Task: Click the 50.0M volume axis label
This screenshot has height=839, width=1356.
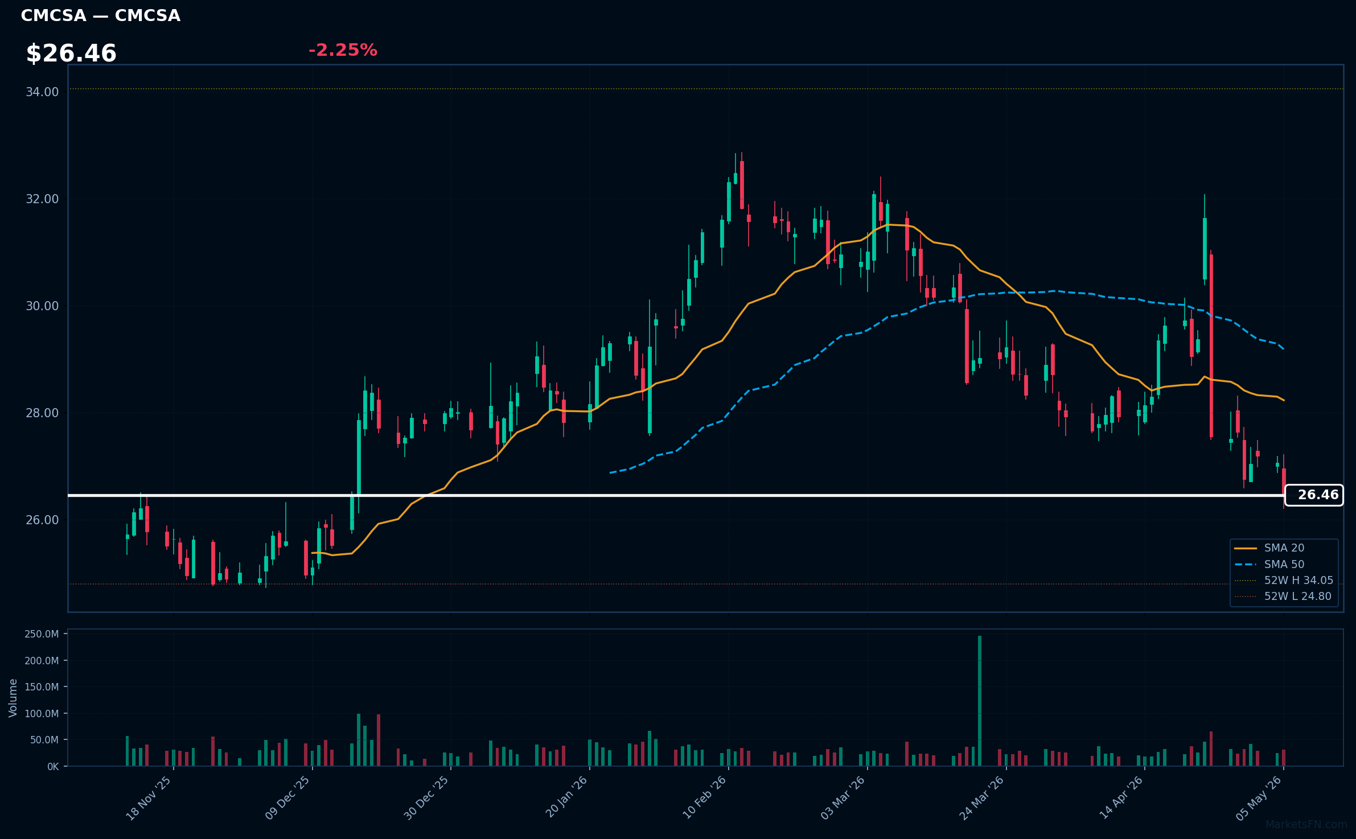Action: 44,740
